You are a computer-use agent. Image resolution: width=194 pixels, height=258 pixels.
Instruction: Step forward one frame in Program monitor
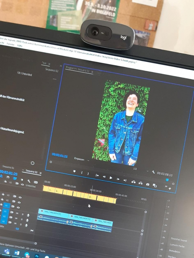[118, 179]
